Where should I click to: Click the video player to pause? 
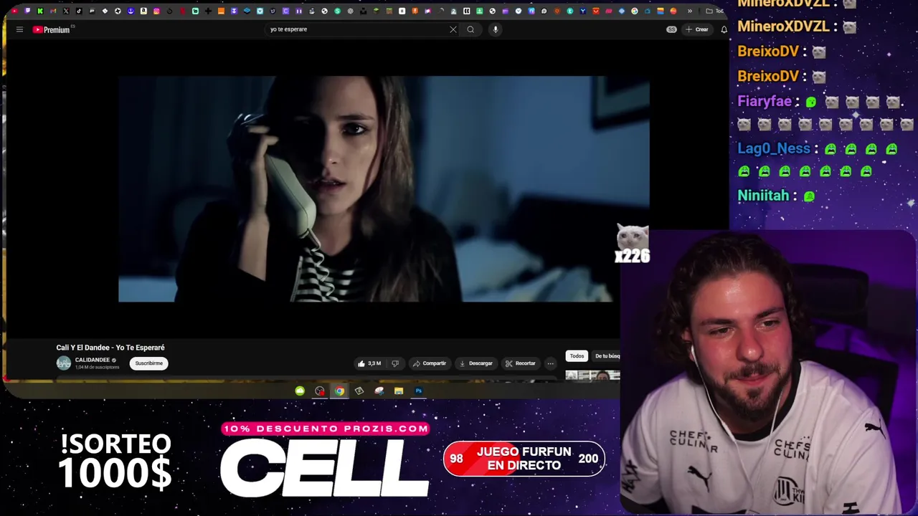tap(384, 189)
